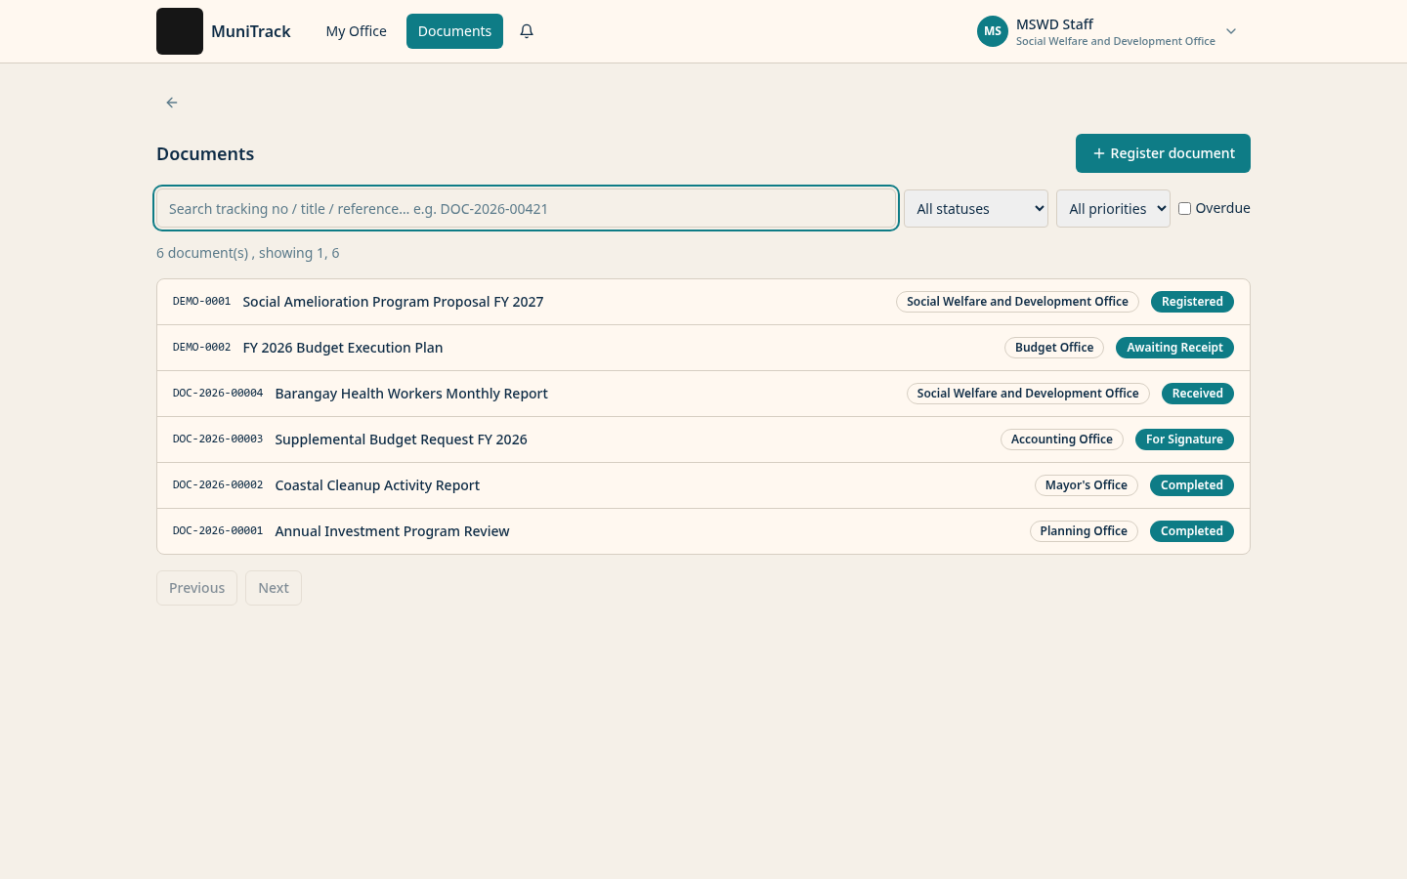Click the Previous pagination button
The image size is (1407, 879).
coord(196,588)
